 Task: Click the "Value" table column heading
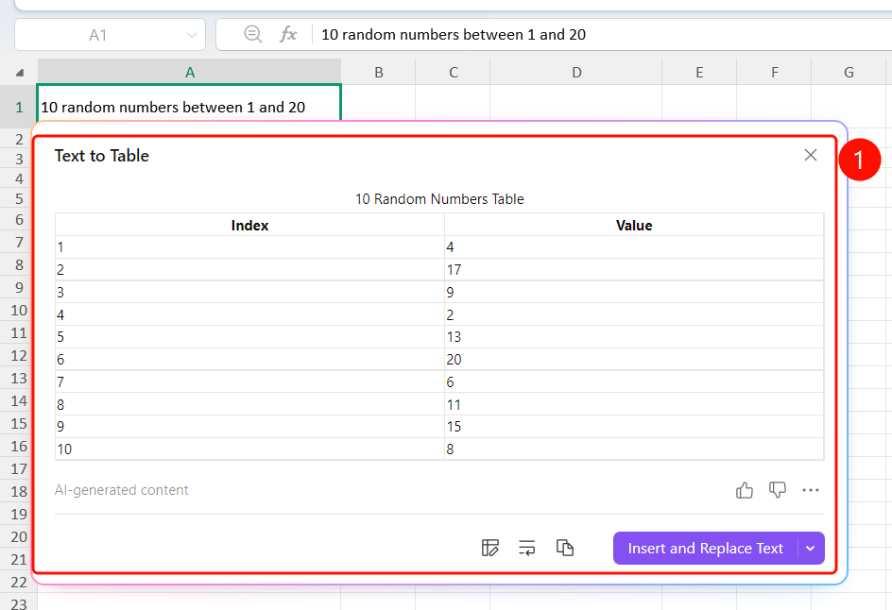pyautogui.click(x=634, y=225)
